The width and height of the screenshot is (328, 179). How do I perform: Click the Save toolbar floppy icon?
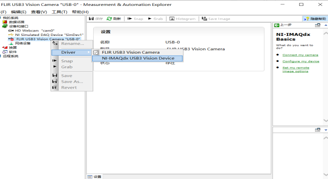tap(91, 19)
